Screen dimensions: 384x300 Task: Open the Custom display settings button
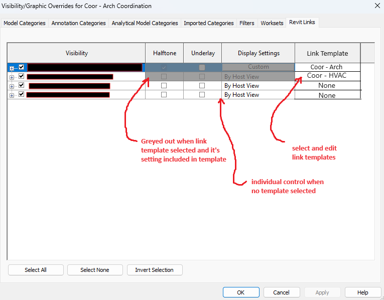(259, 67)
